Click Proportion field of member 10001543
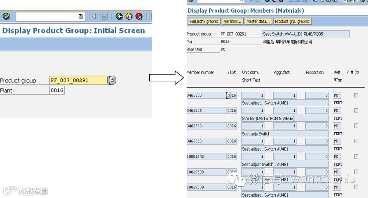Image resolution: width=368 pixels, height=198 pixels. click(317, 157)
